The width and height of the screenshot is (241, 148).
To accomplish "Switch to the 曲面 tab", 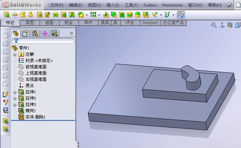I will point(49,23).
